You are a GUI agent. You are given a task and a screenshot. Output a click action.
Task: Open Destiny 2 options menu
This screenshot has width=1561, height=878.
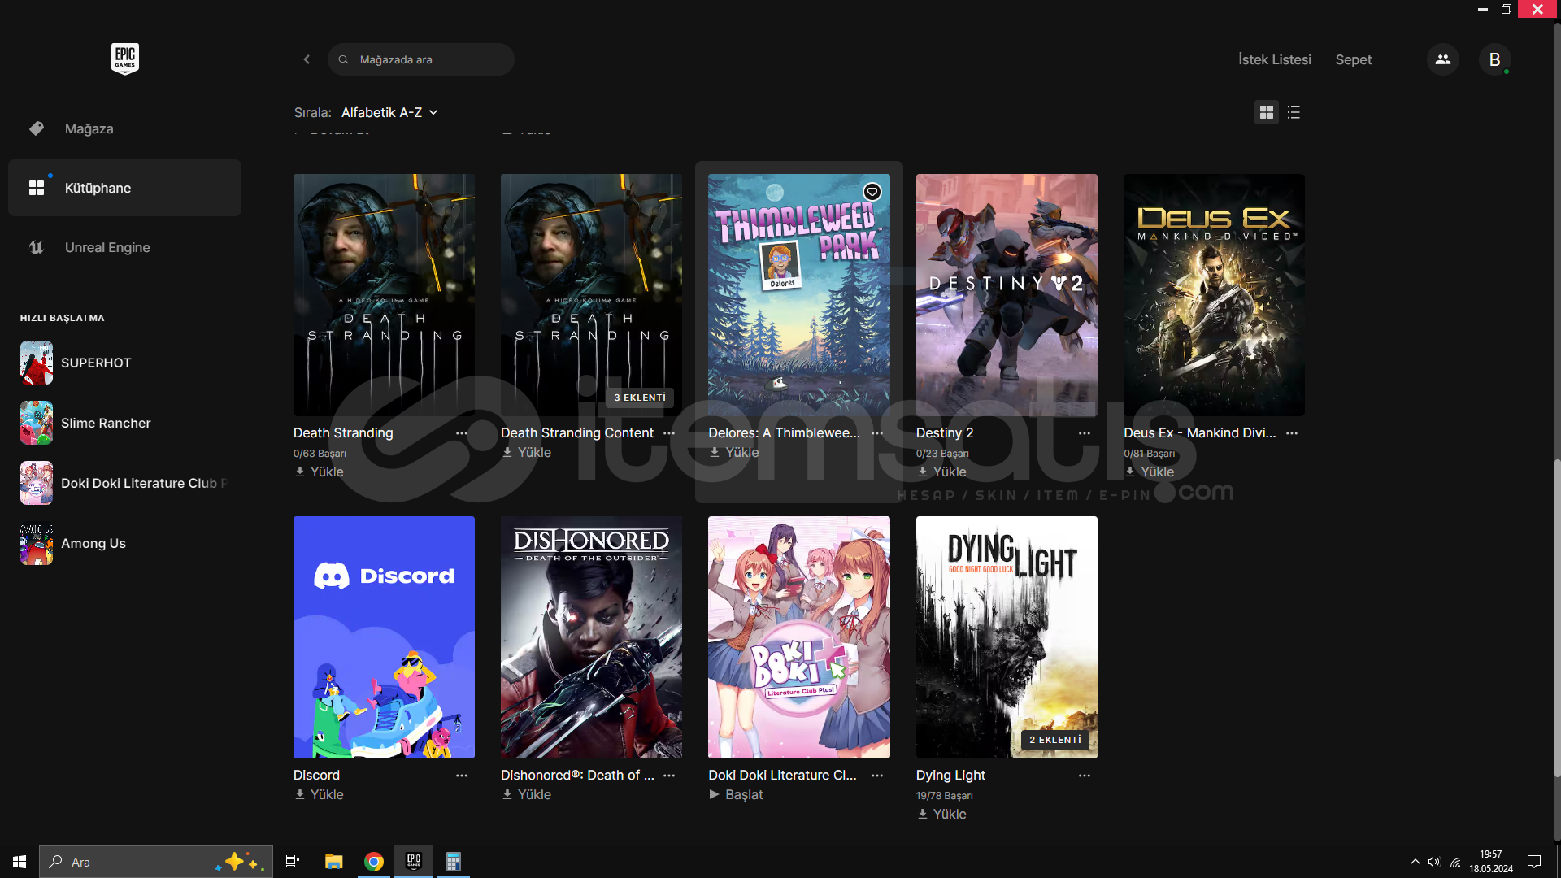tap(1085, 433)
